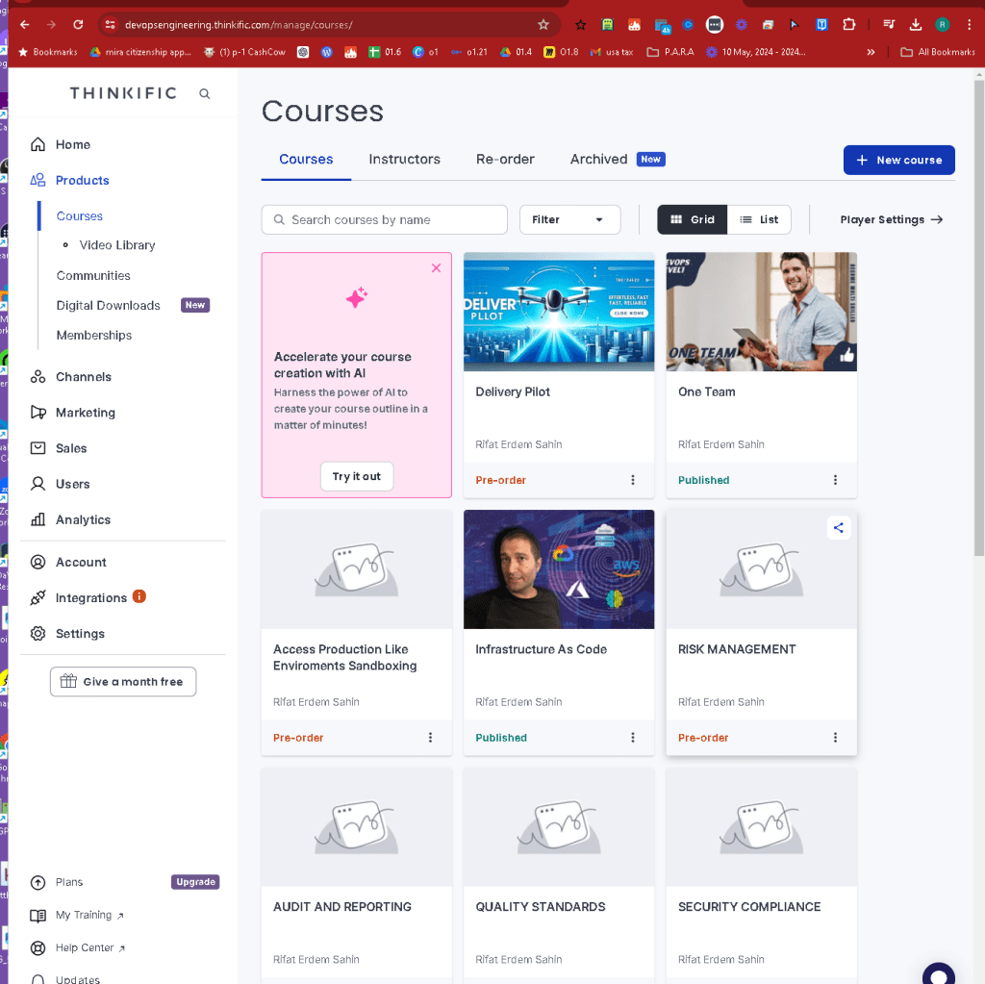Open options menu for One Team course

(835, 480)
